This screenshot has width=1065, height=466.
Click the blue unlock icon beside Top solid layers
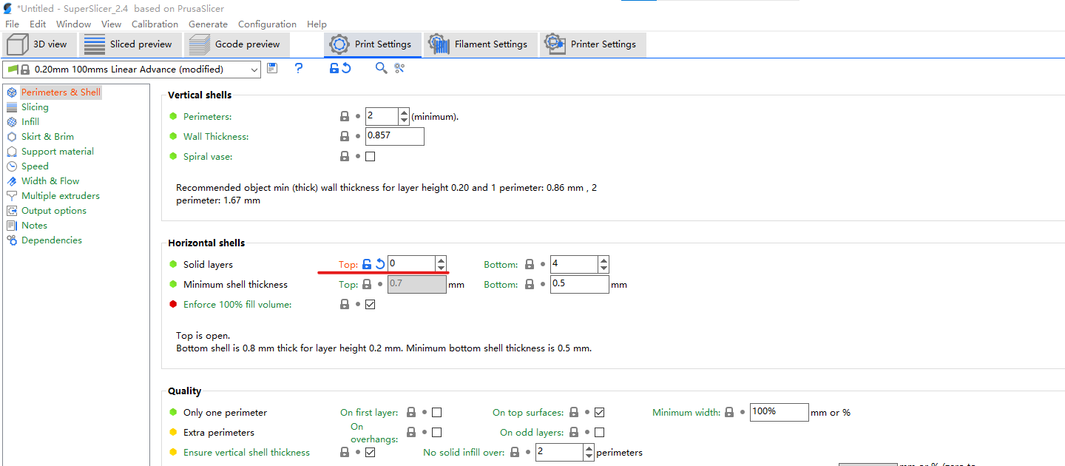click(x=367, y=264)
